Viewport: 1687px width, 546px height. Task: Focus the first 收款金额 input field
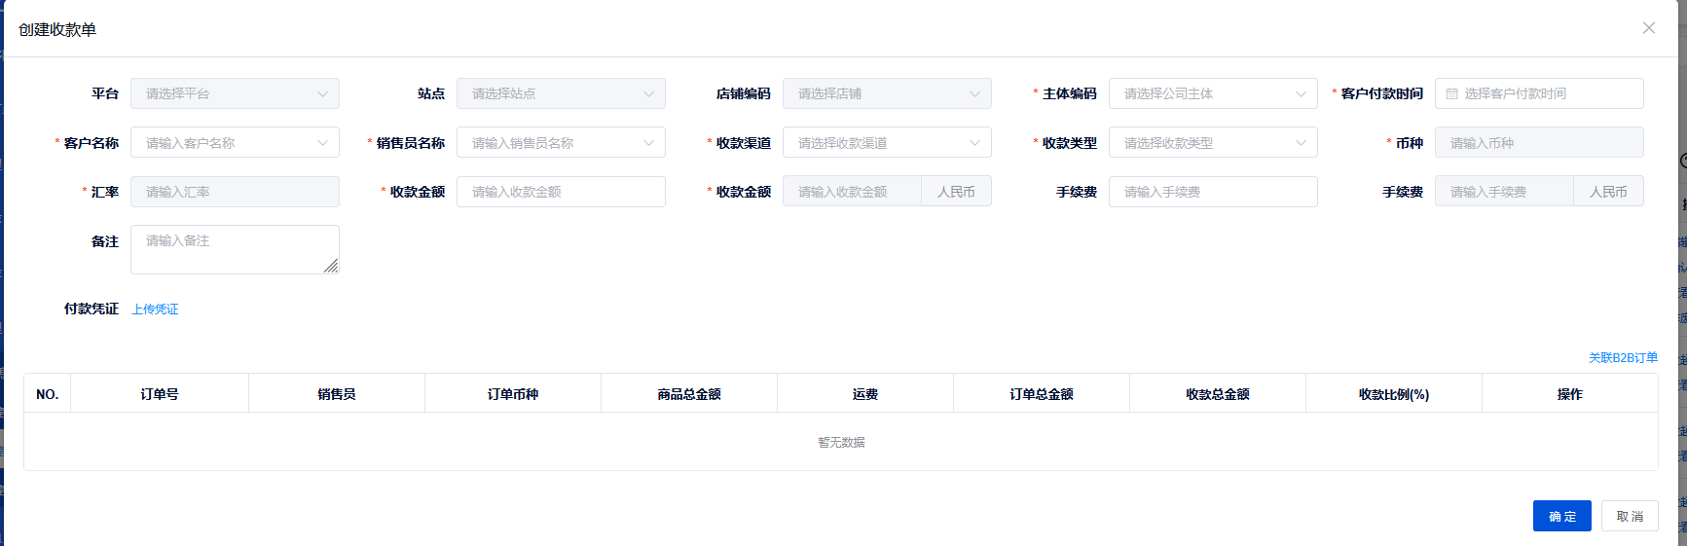[561, 192]
